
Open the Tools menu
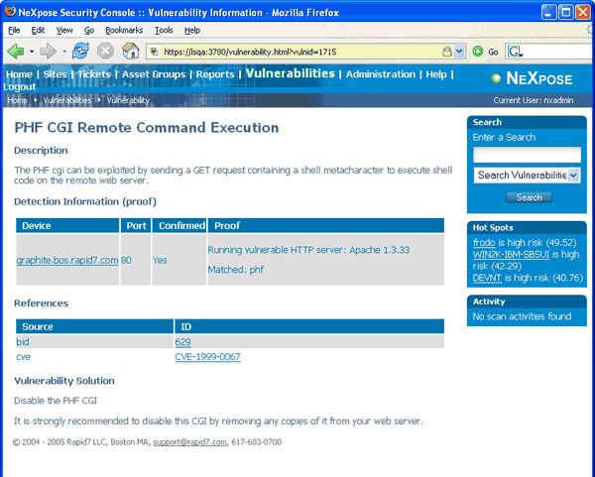(x=164, y=31)
